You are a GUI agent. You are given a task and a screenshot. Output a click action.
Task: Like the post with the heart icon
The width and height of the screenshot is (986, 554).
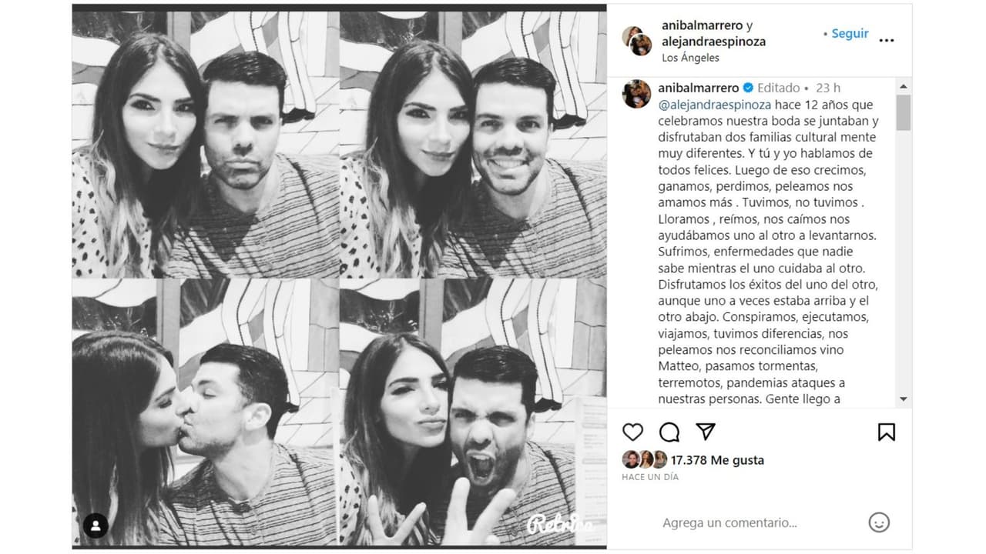tap(632, 432)
